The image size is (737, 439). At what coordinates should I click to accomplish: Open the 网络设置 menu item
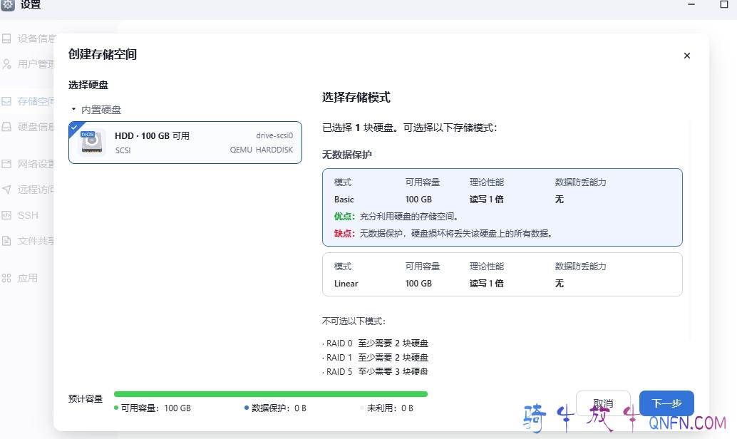click(x=36, y=164)
